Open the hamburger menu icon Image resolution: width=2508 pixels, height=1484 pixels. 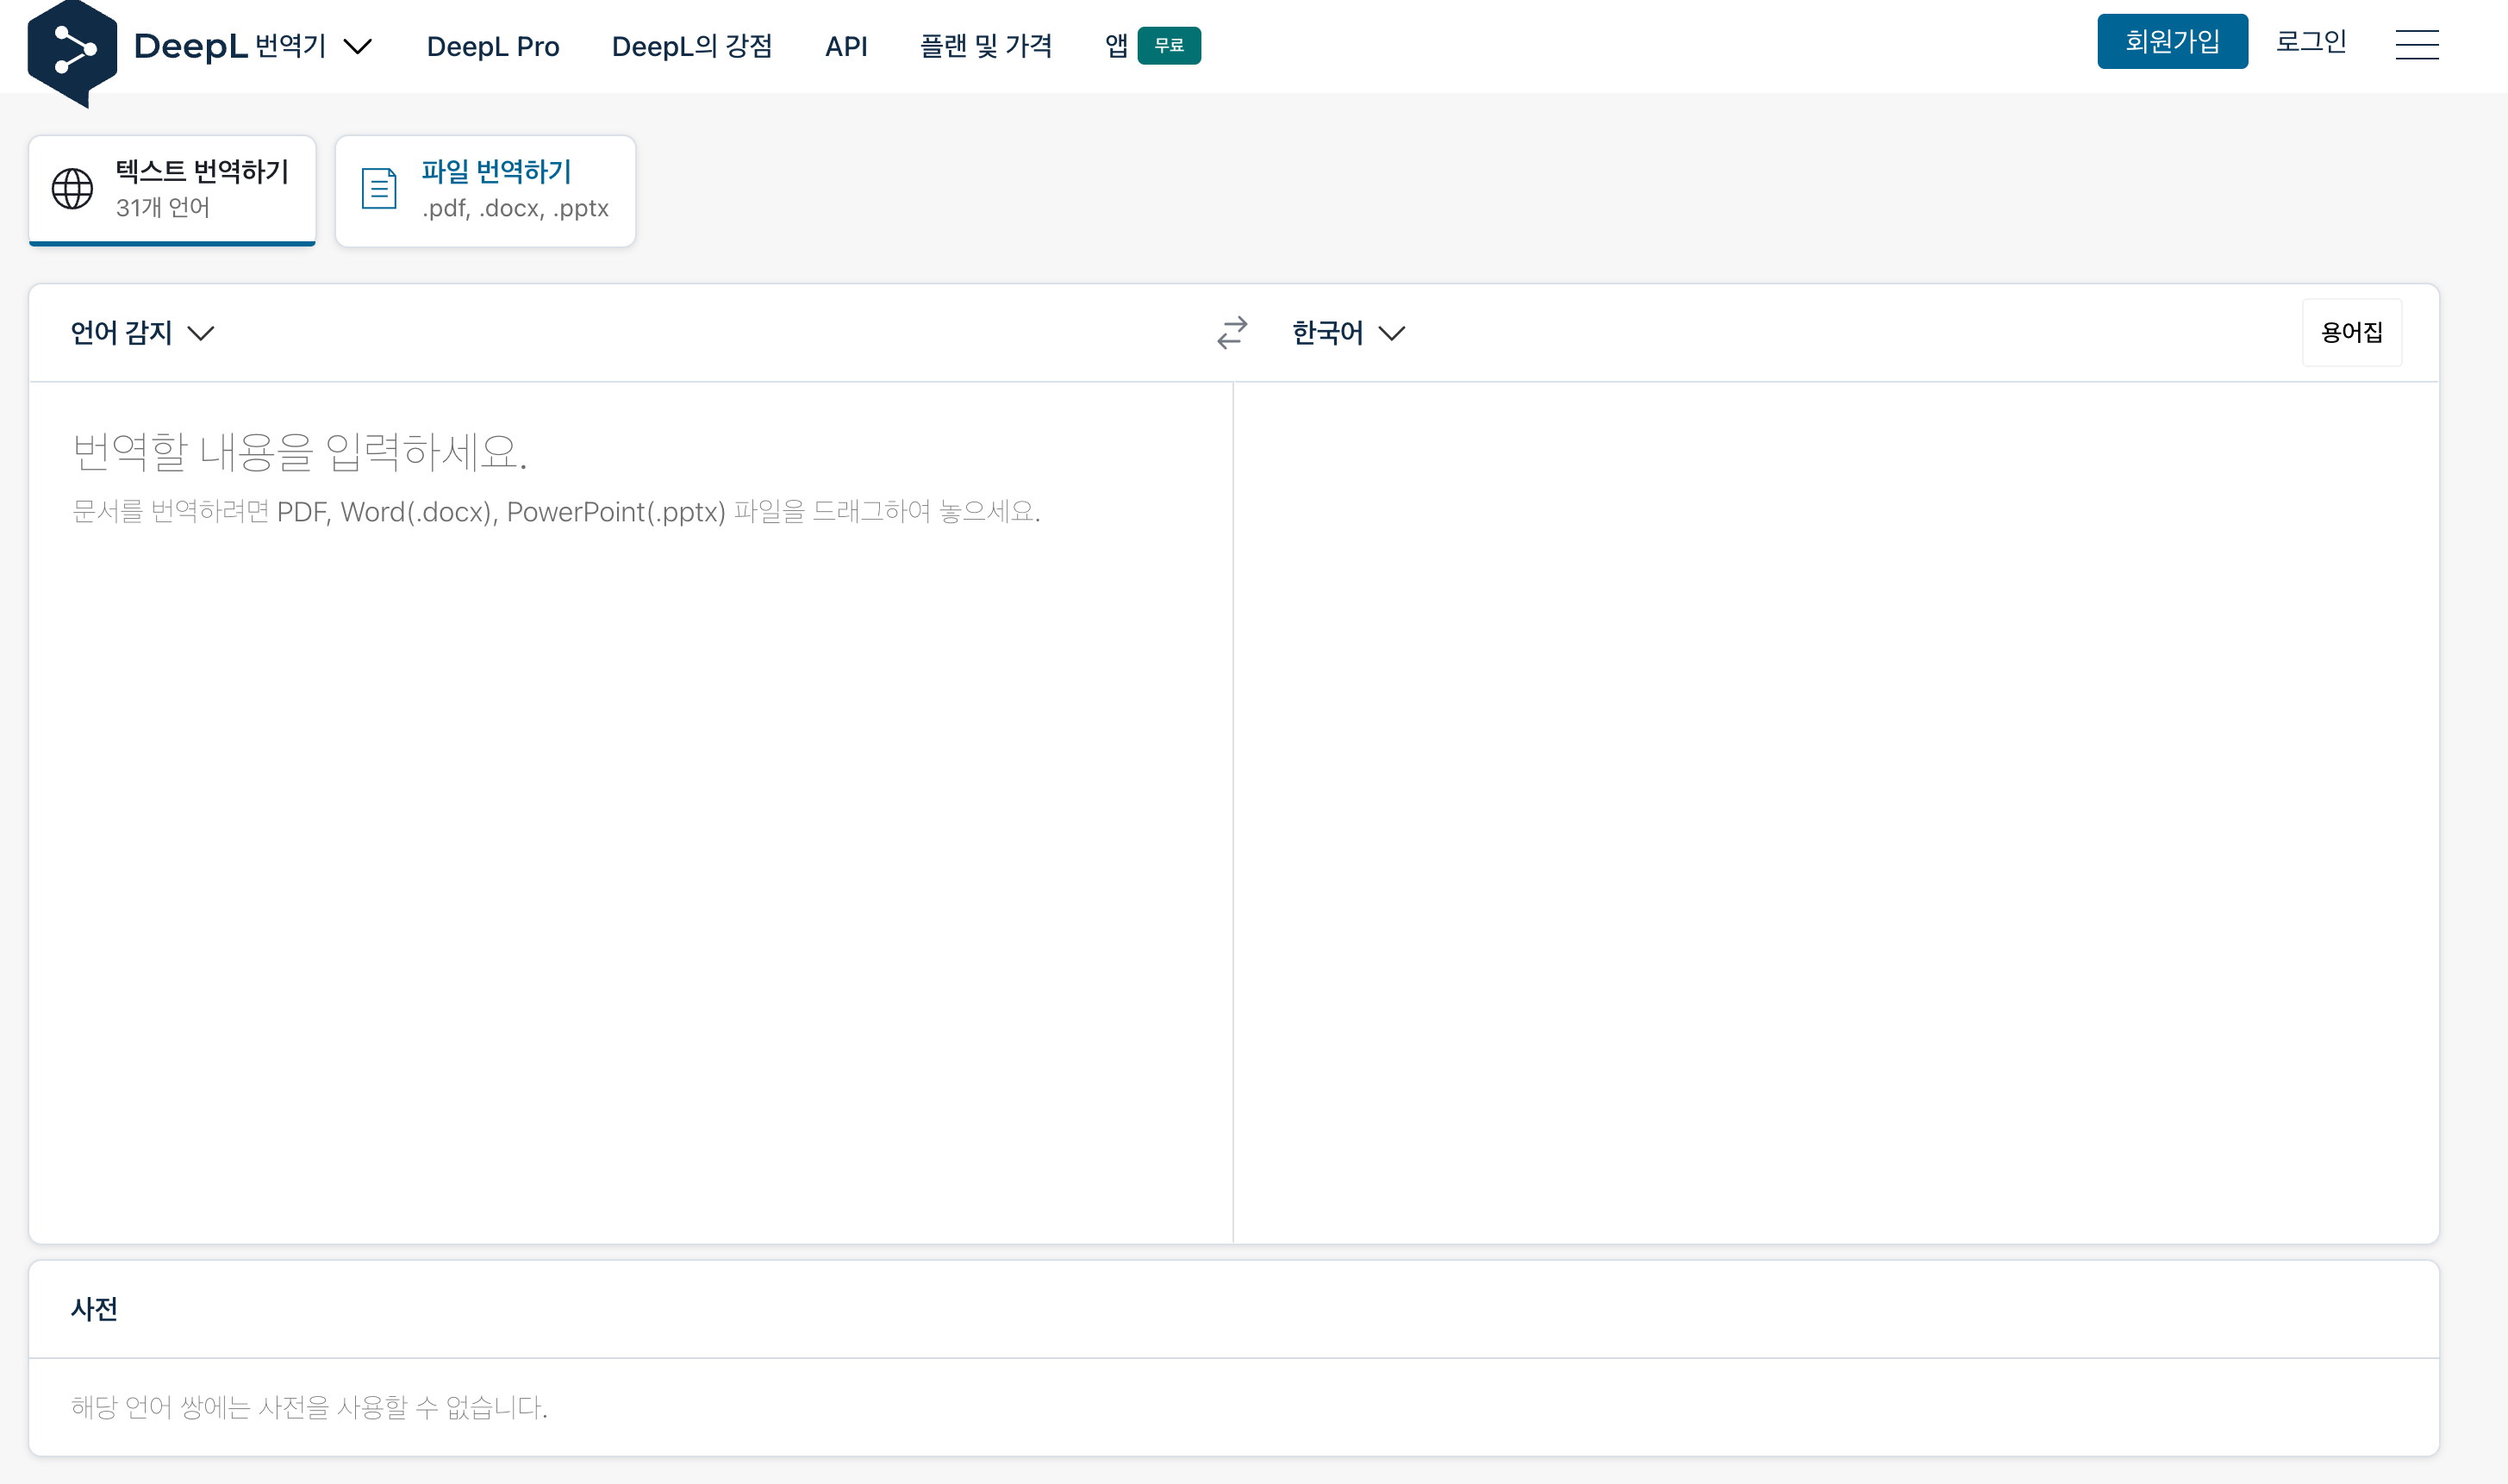pos(2416,44)
